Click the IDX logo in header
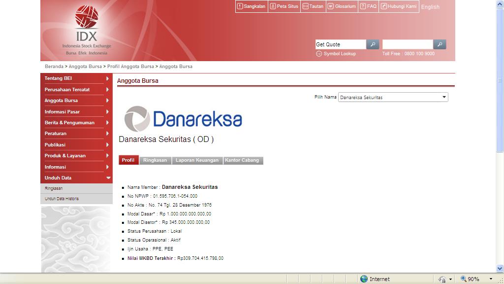Image resolution: width=504 pixels, height=284 pixels. [x=87, y=30]
